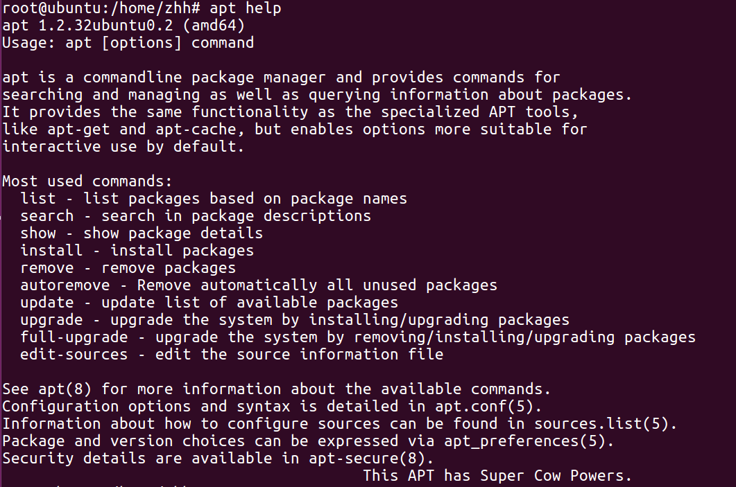The height and width of the screenshot is (487, 736).
Task: Click the 'edit-sources' command entry
Action: 74,355
